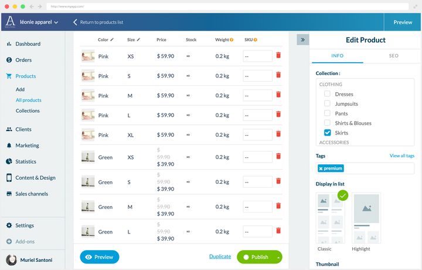Open Pink XS variant thumbnail
The width and height of the screenshot is (422, 270).
coord(88,56)
